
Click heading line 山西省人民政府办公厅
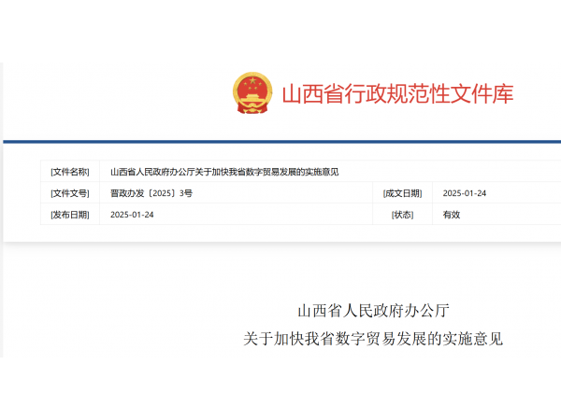click(x=374, y=310)
